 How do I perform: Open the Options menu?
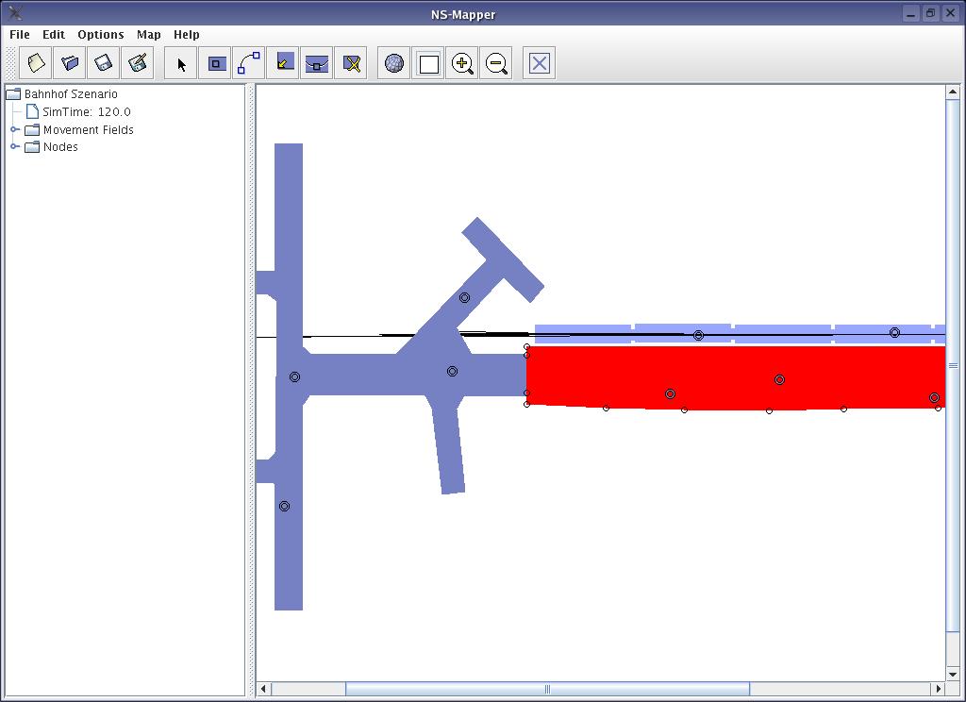pos(100,34)
